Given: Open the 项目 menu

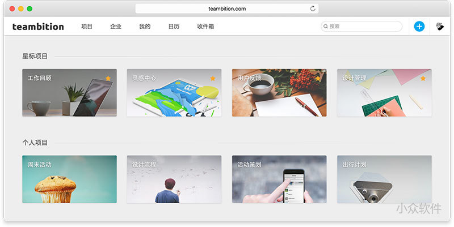Looking at the screenshot, I should [87, 26].
